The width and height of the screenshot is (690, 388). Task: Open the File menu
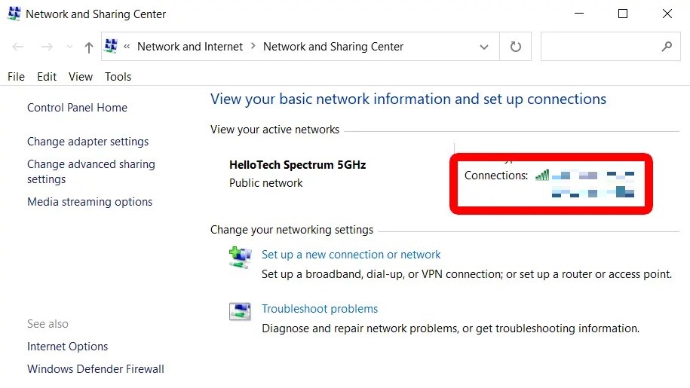click(x=16, y=77)
